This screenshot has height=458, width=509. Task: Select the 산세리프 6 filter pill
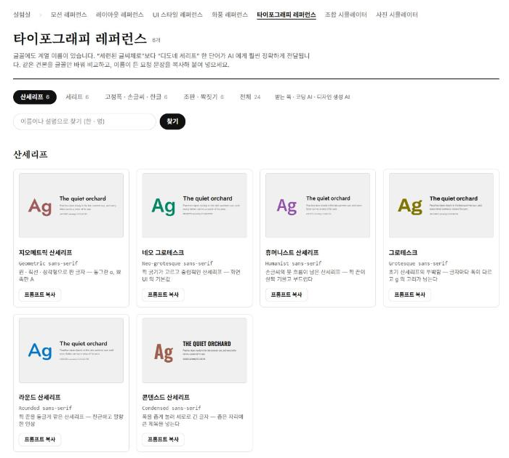click(x=35, y=97)
